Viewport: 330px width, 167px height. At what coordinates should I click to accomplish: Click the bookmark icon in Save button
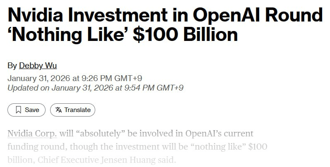click(18, 110)
